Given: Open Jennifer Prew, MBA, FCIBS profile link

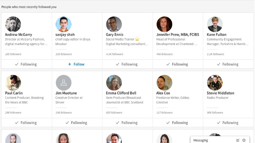Looking at the screenshot, I should click(x=178, y=35).
